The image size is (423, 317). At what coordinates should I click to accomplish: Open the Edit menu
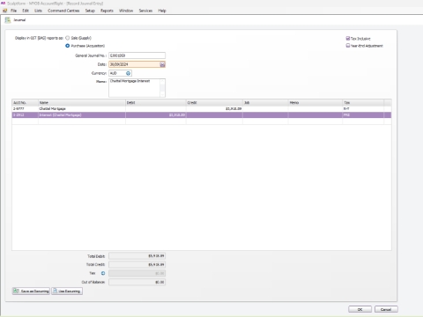(26, 11)
